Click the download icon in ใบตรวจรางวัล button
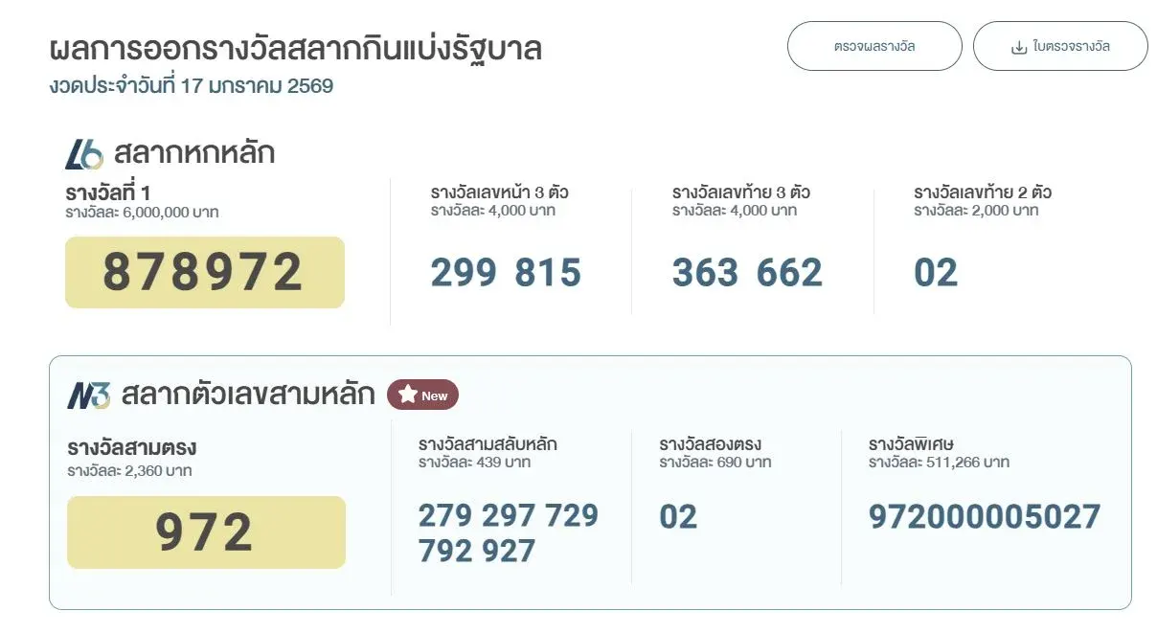The image size is (1157, 633). tap(1019, 47)
